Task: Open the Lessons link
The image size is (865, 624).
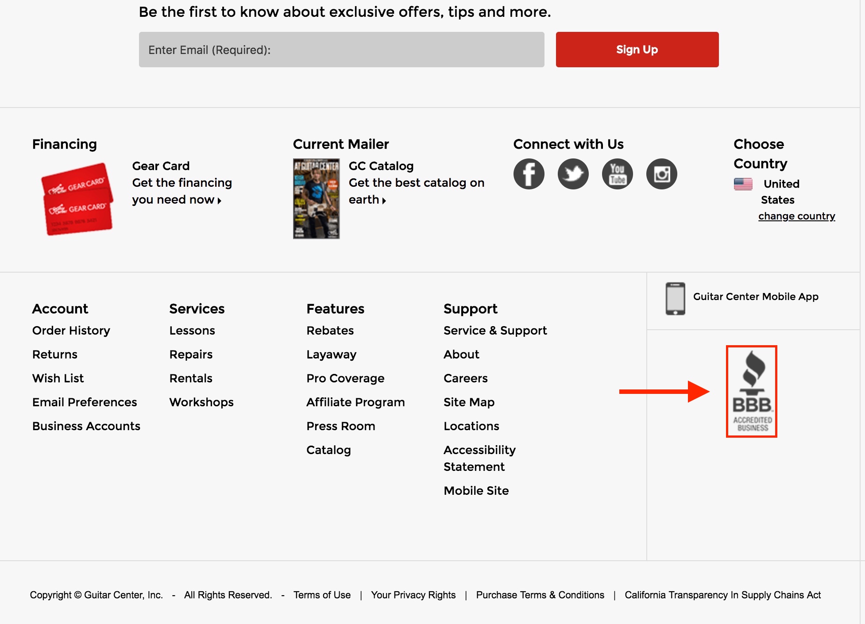Action: pos(192,331)
